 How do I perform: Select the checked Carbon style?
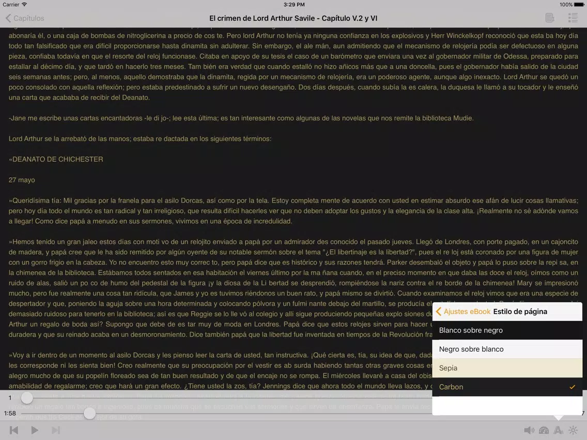(x=507, y=387)
